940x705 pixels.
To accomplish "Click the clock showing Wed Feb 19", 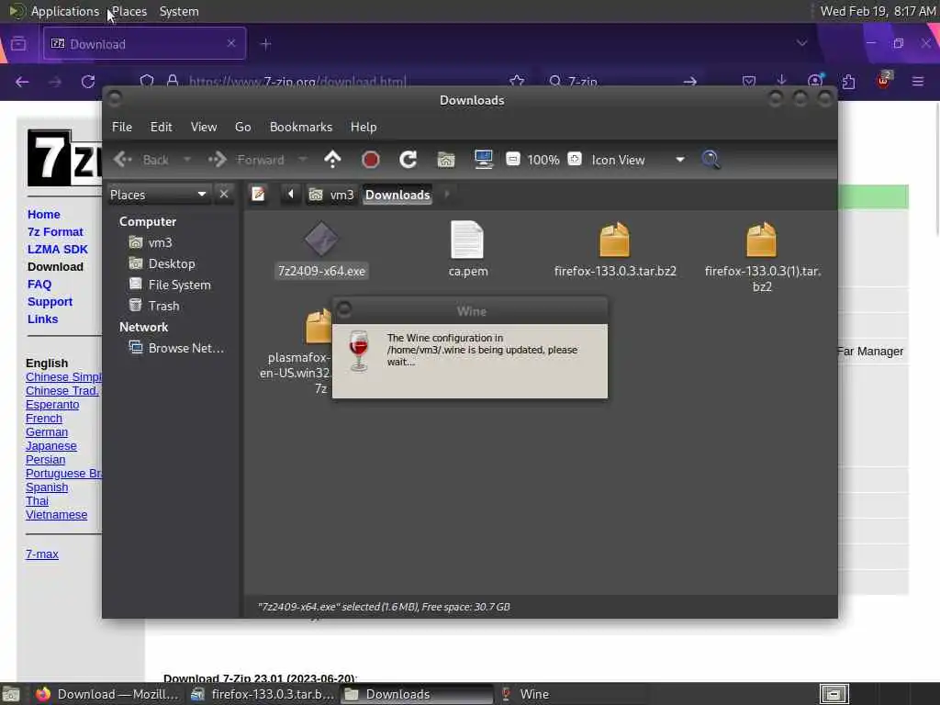I will pos(878,11).
